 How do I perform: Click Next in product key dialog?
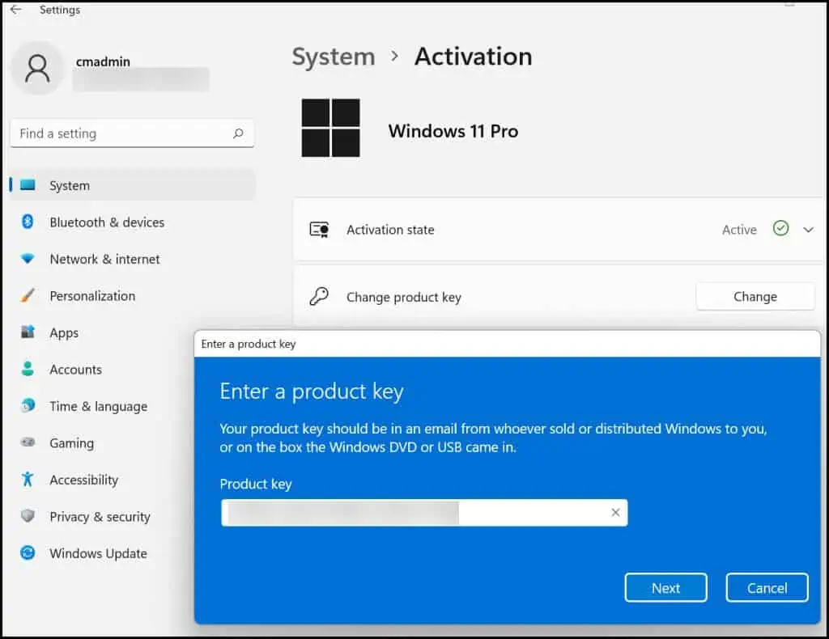coord(665,588)
